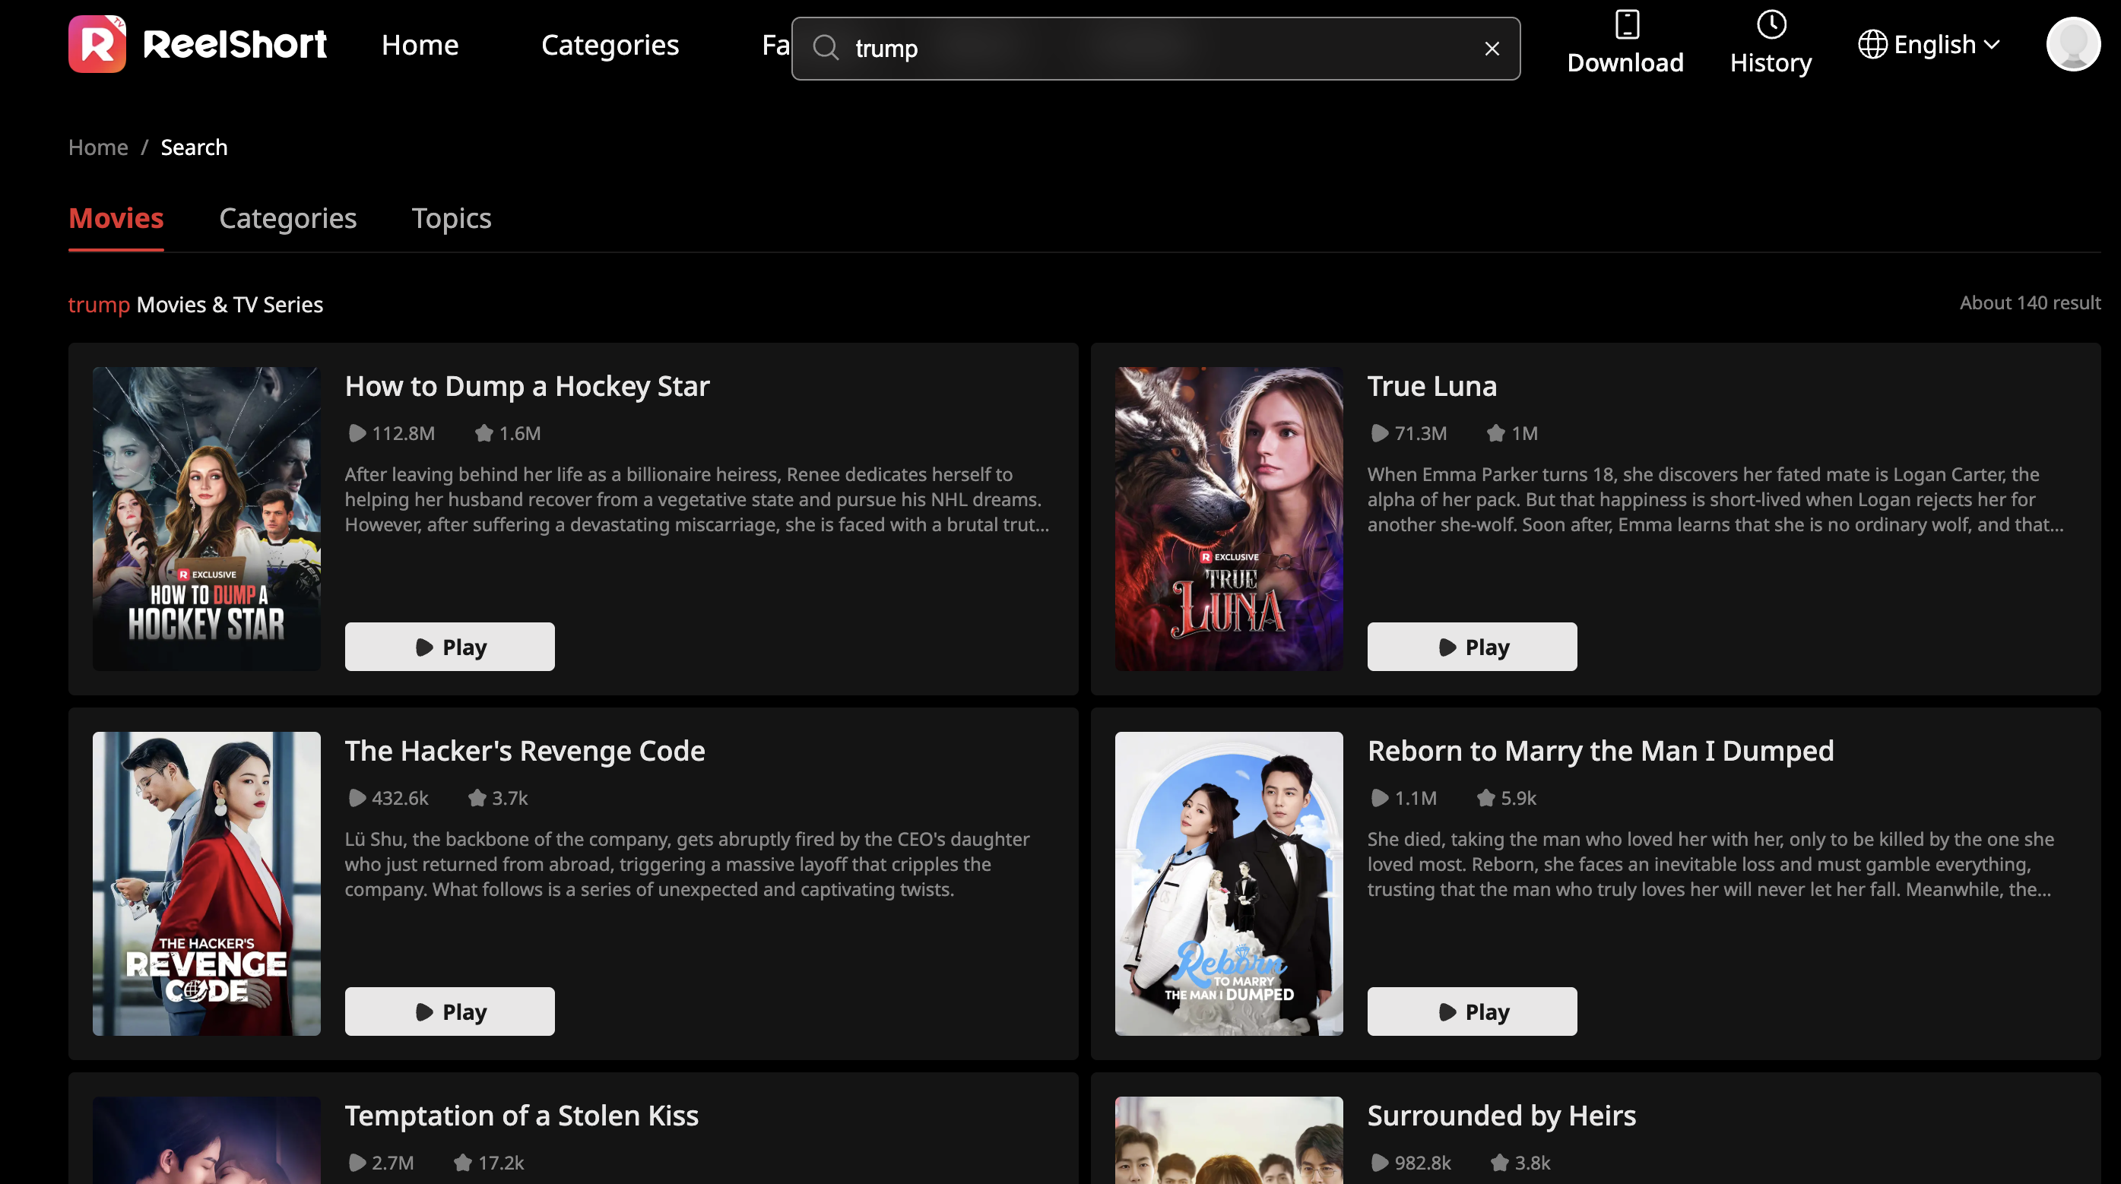2121x1184 pixels.
Task: Click the 71.3M views play icon
Action: coord(1379,433)
